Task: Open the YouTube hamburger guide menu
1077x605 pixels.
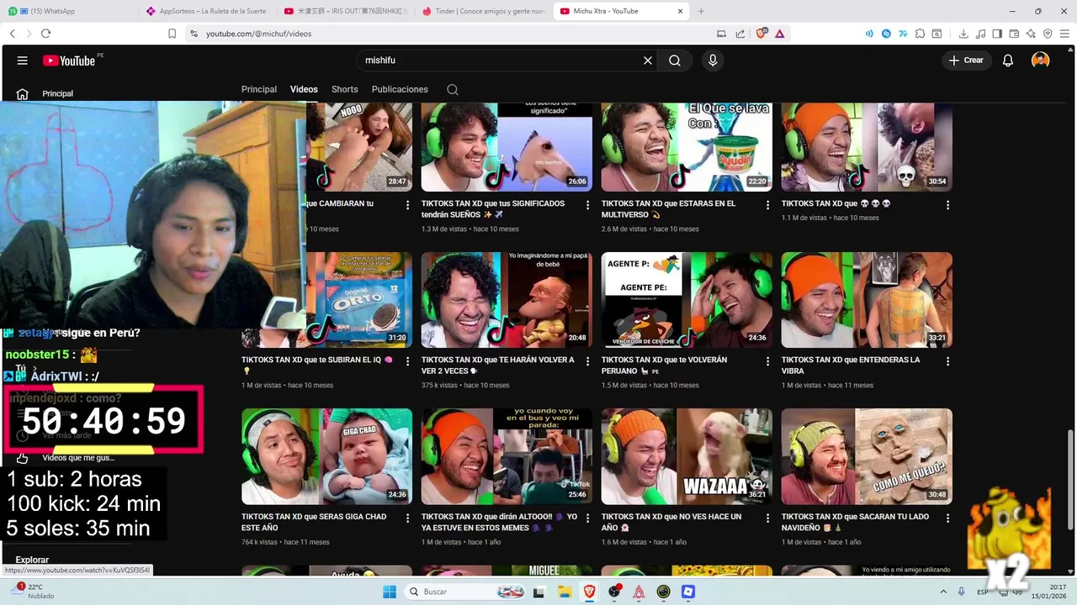Action: [23, 60]
